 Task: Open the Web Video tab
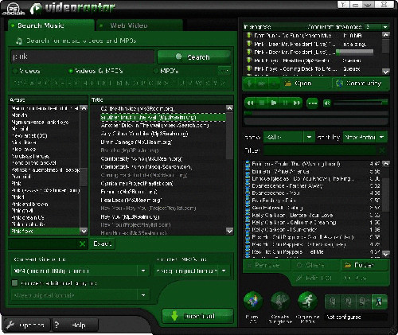click(x=140, y=25)
